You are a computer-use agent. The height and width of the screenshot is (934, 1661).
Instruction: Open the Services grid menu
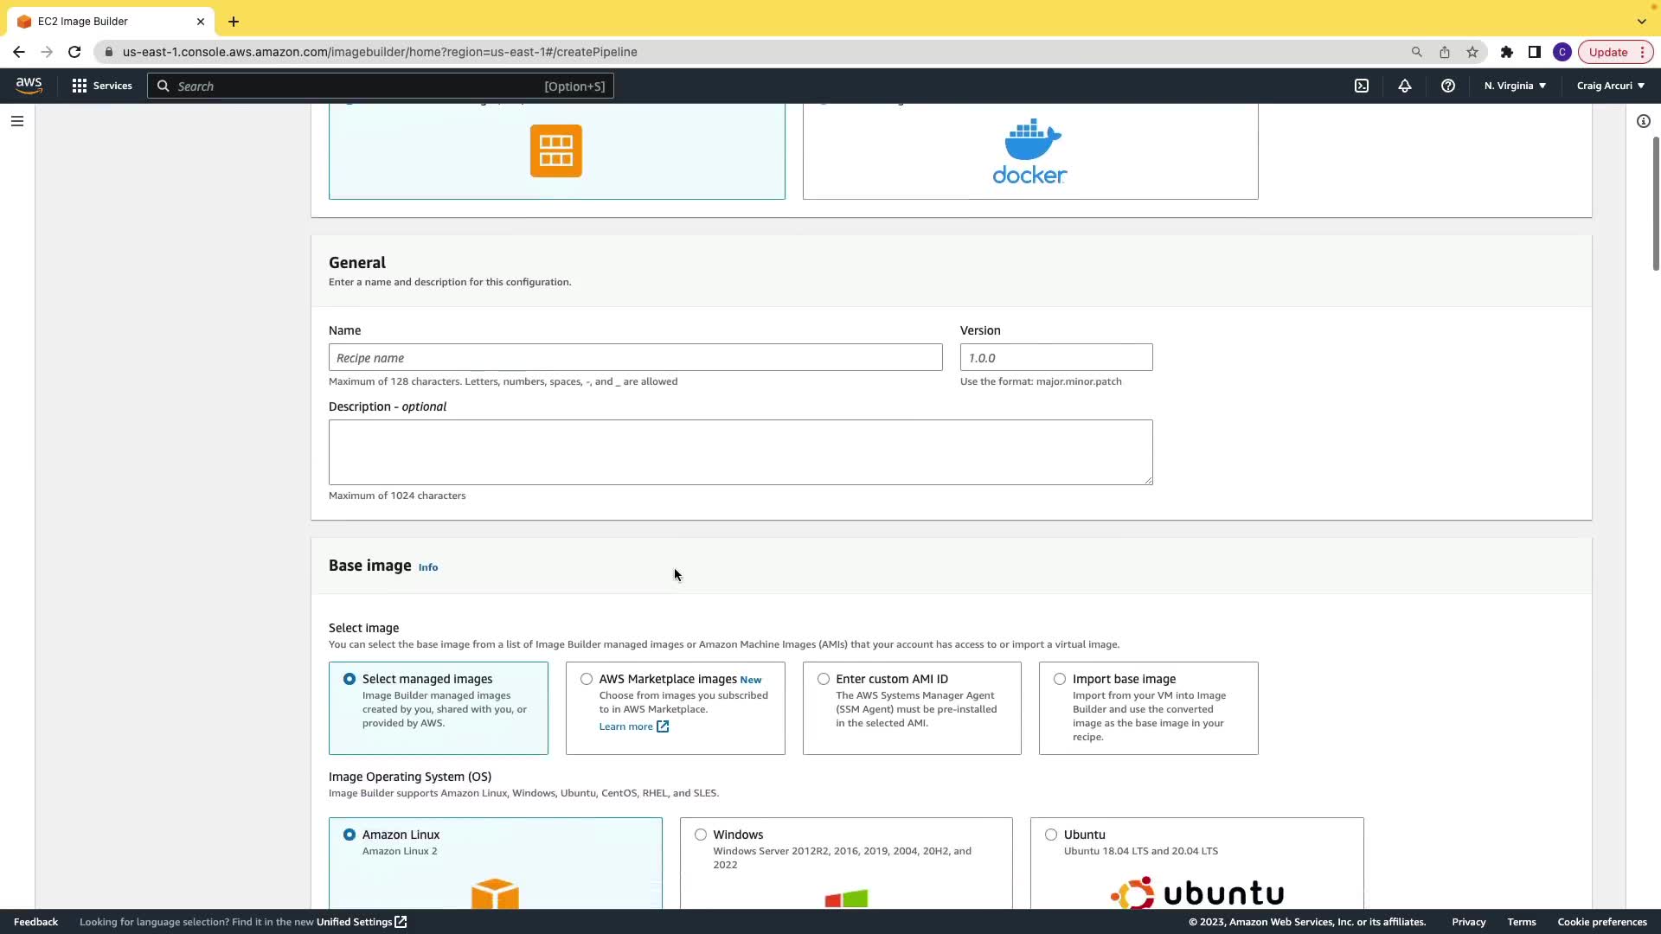click(x=102, y=86)
